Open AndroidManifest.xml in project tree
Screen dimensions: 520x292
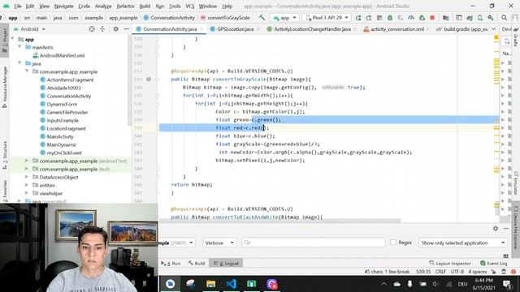pyautogui.click(x=62, y=55)
